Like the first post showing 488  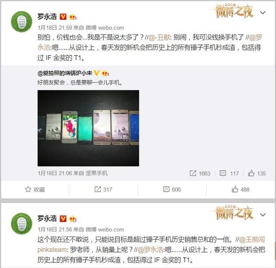241,189
